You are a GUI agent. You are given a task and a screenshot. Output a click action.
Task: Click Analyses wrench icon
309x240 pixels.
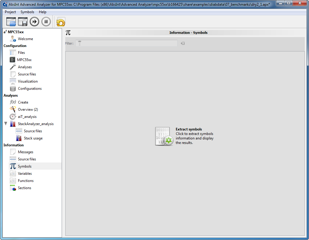pyautogui.click(x=13, y=67)
